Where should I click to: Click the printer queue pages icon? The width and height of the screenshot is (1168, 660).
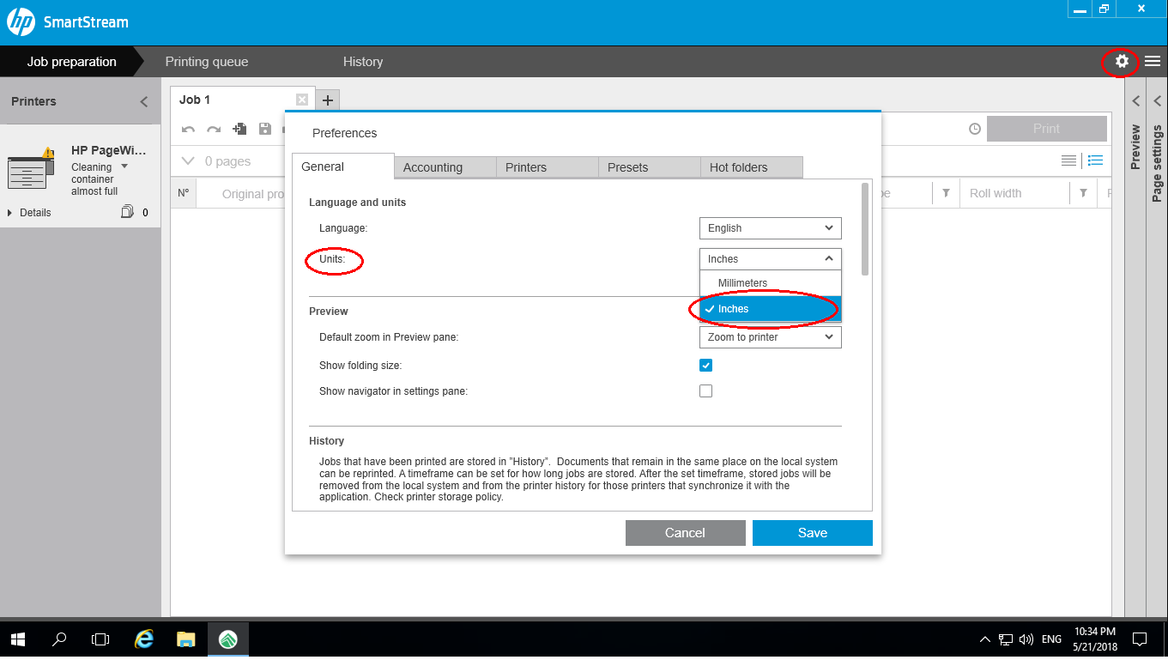point(127,212)
